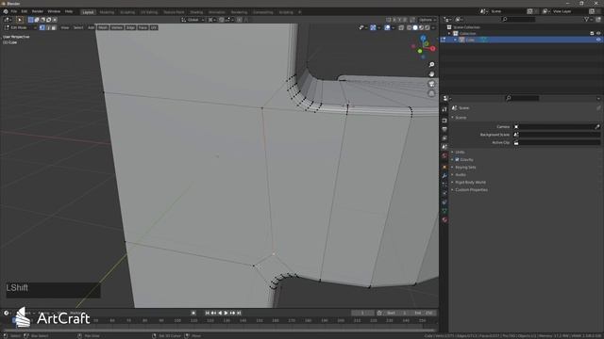Screen dimensions: 604x339
Task: Click the viewport zoom magnifier icon
Action: click(x=431, y=65)
